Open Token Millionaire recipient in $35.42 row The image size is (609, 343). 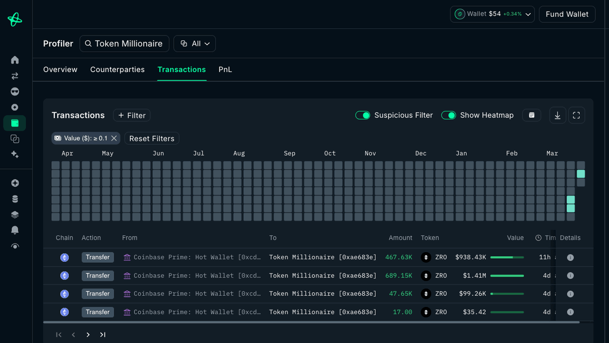[x=323, y=312]
